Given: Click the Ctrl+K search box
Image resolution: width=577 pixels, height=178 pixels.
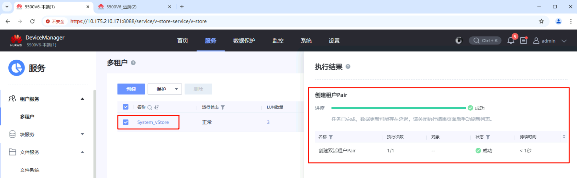Looking at the screenshot, I should [485, 41].
